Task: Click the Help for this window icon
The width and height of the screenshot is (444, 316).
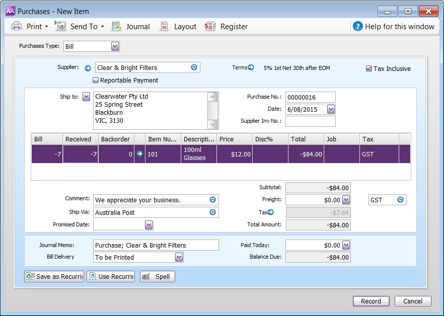Action: coord(357,27)
